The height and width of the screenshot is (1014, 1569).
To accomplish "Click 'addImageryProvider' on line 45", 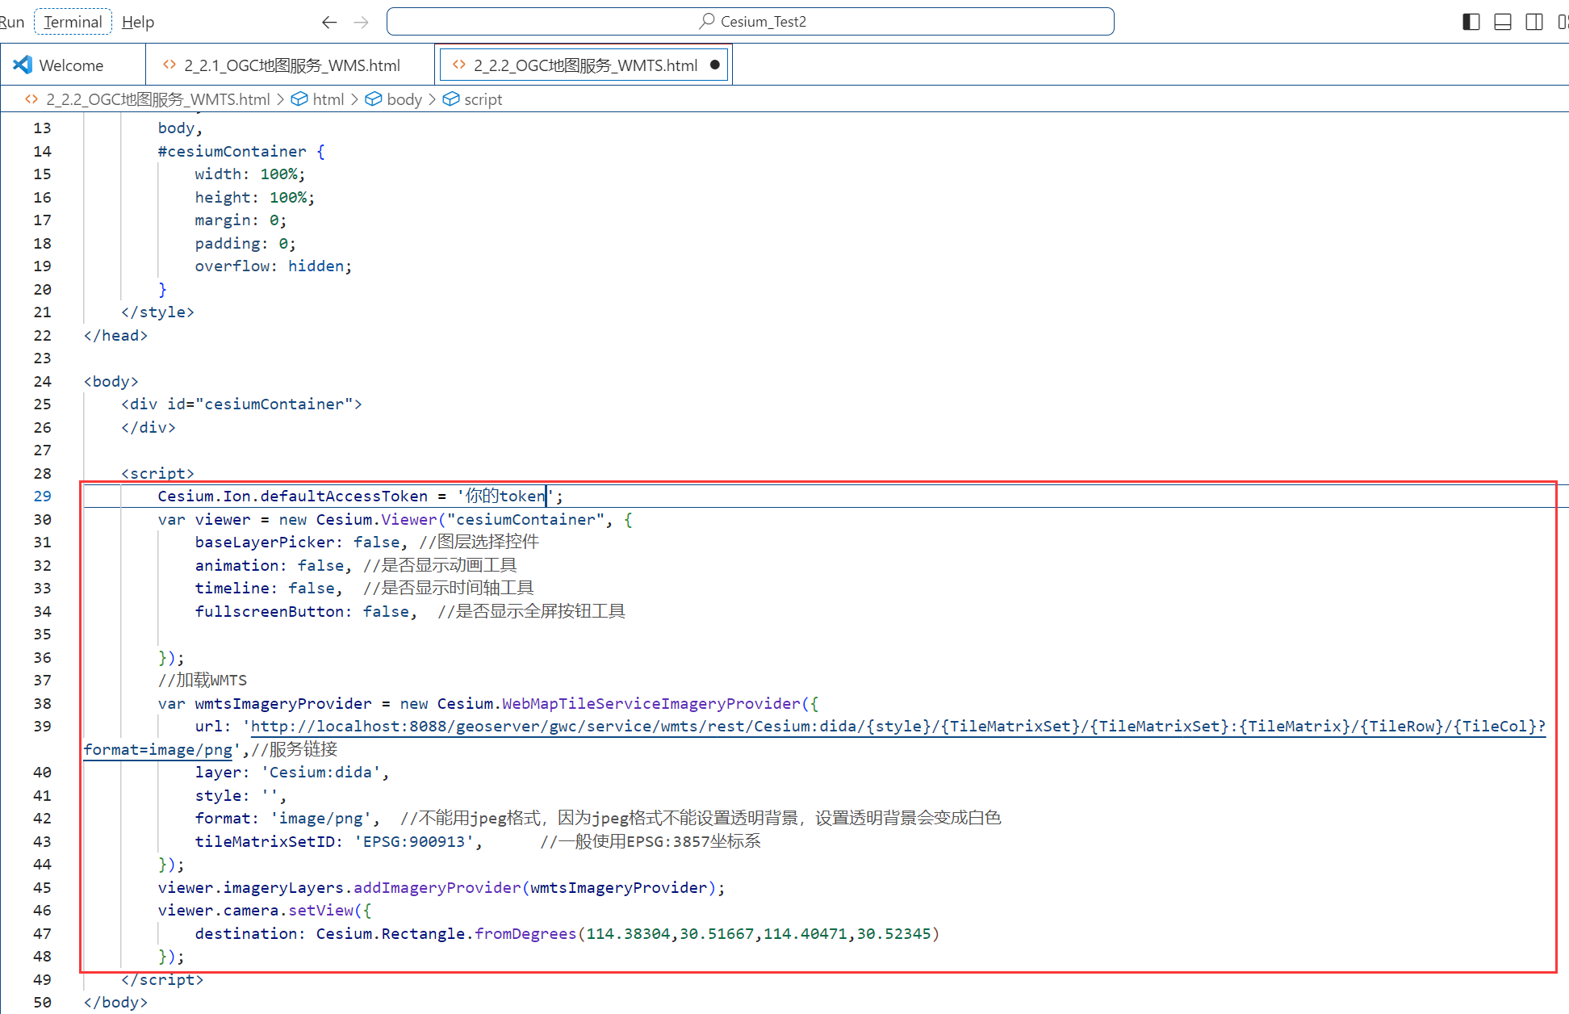I will [437, 888].
